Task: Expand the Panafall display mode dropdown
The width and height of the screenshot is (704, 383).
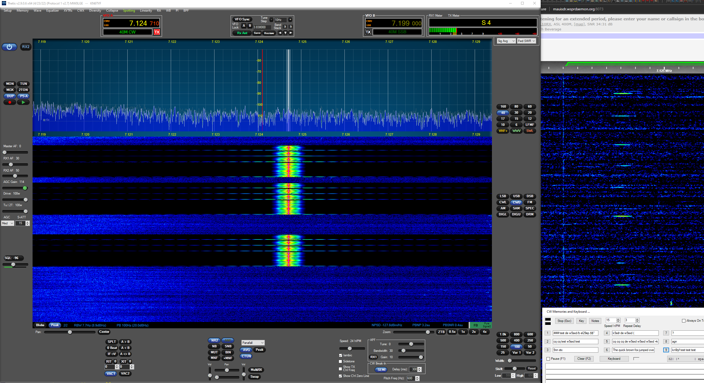Action: [253, 343]
